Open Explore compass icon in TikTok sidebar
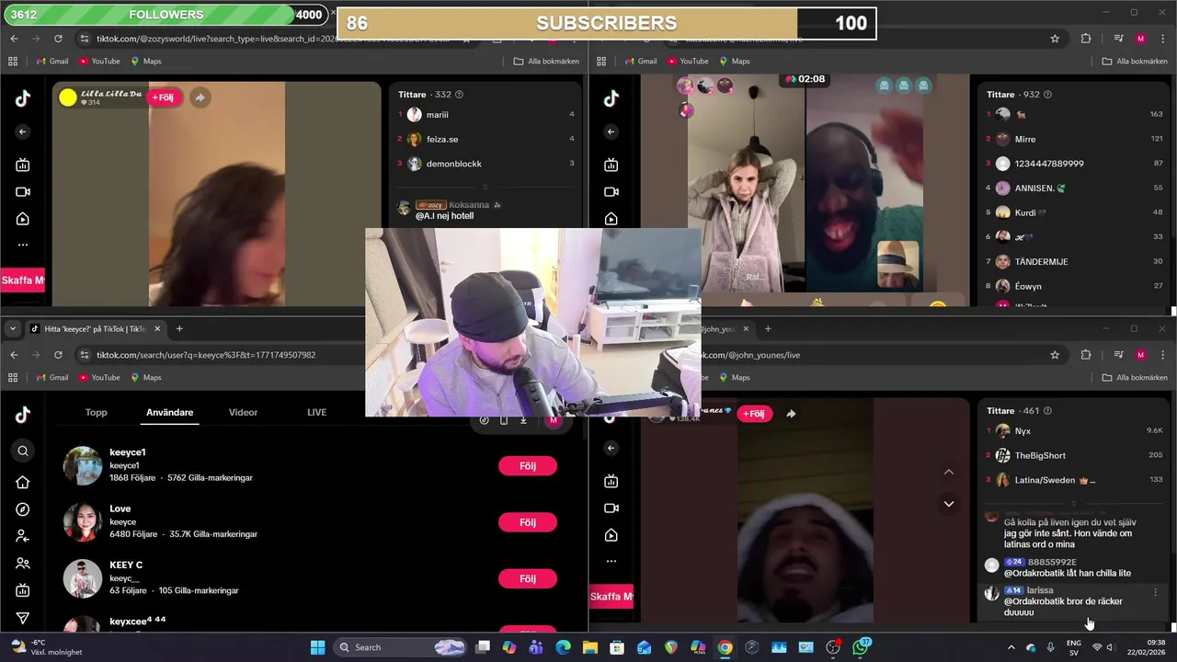Image resolution: width=1177 pixels, height=662 pixels. click(23, 509)
